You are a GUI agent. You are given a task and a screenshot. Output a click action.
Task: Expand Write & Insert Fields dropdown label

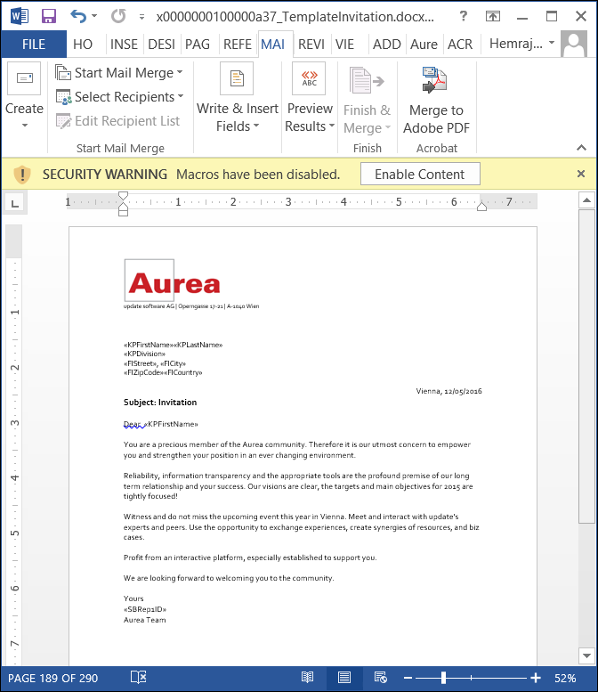pos(238,118)
